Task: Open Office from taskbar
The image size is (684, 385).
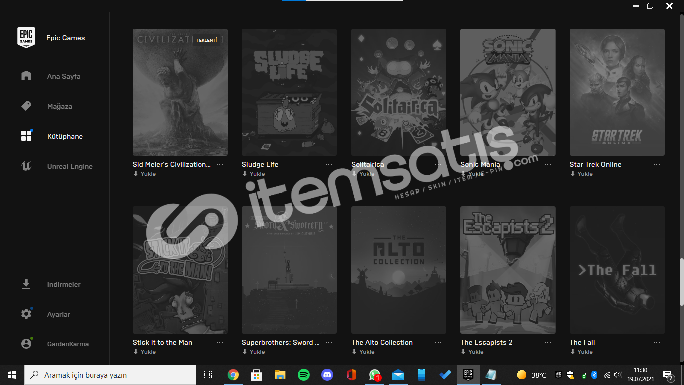Action: 351,375
